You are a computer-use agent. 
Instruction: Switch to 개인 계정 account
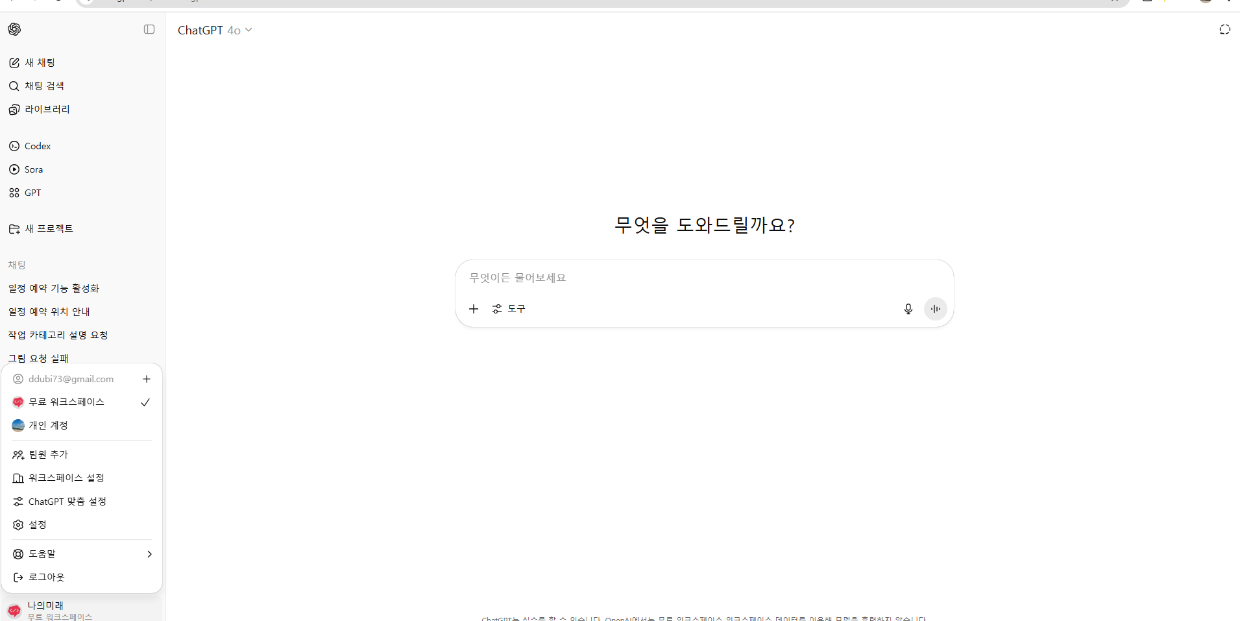pyautogui.click(x=82, y=426)
